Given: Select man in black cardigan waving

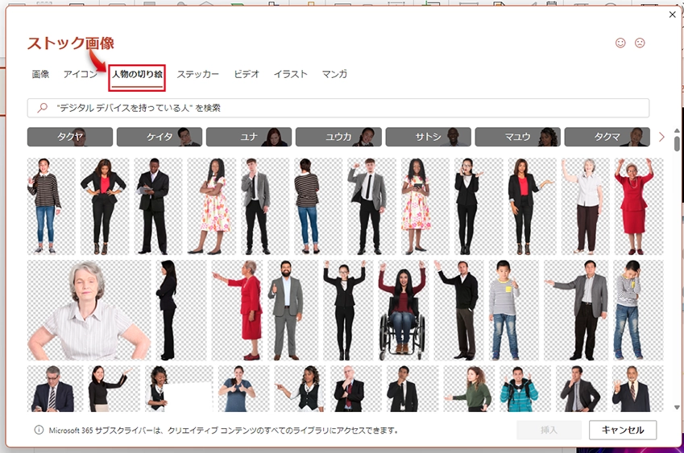Looking at the screenshot, I should pyautogui.click(x=458, y=310).
